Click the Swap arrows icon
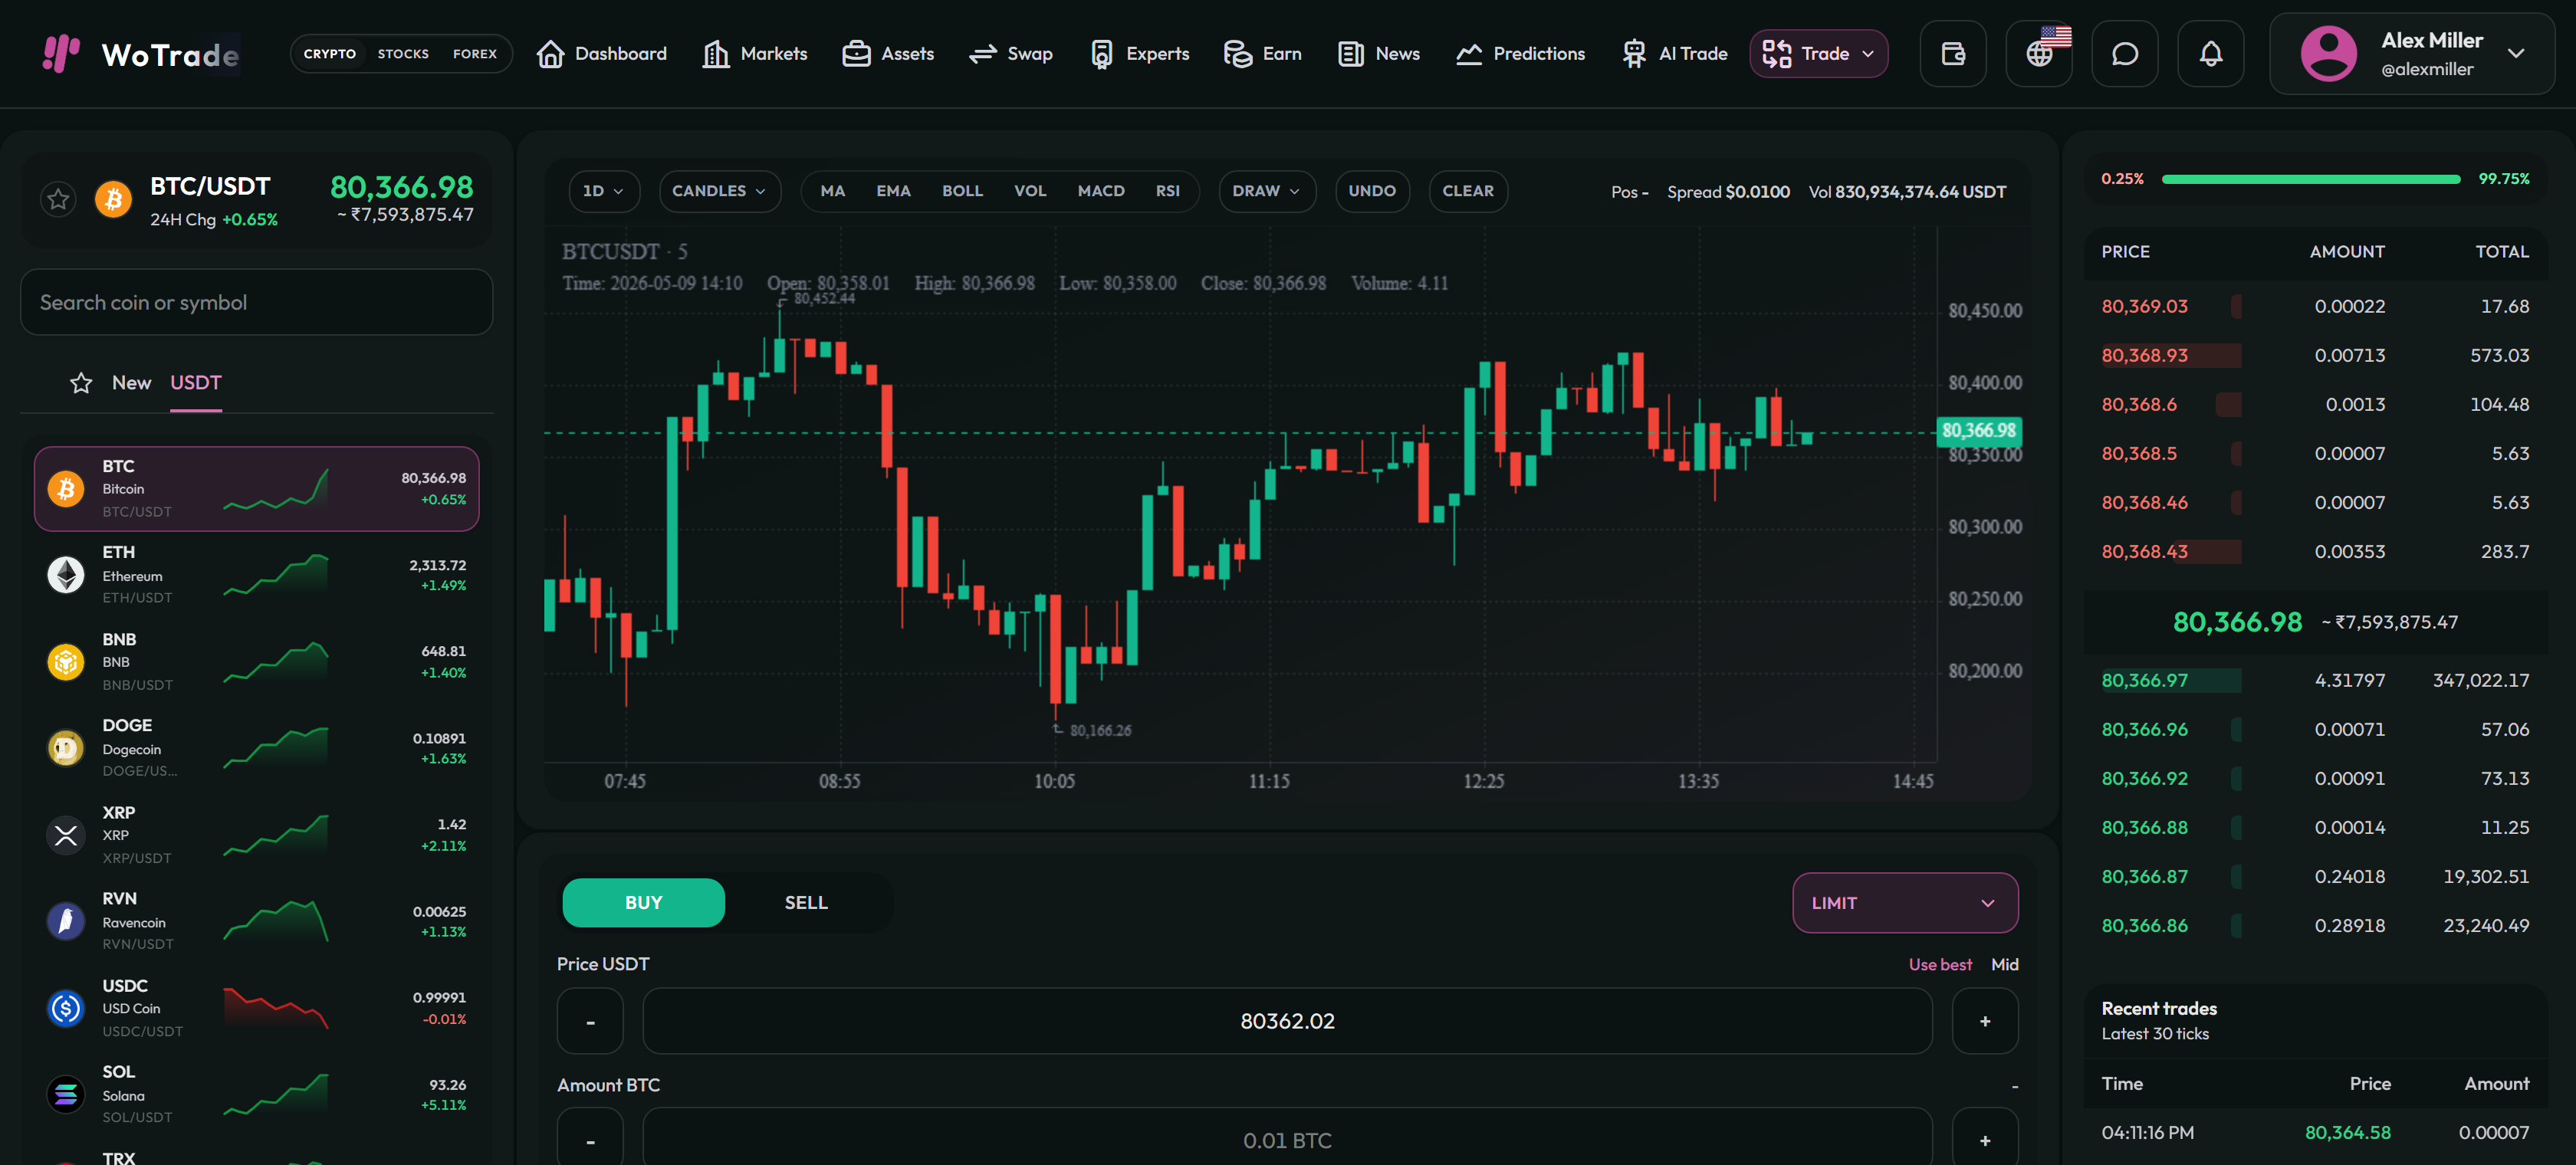 (983, 54)
